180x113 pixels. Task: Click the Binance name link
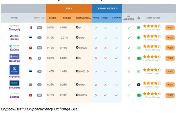tap(14, 97)
